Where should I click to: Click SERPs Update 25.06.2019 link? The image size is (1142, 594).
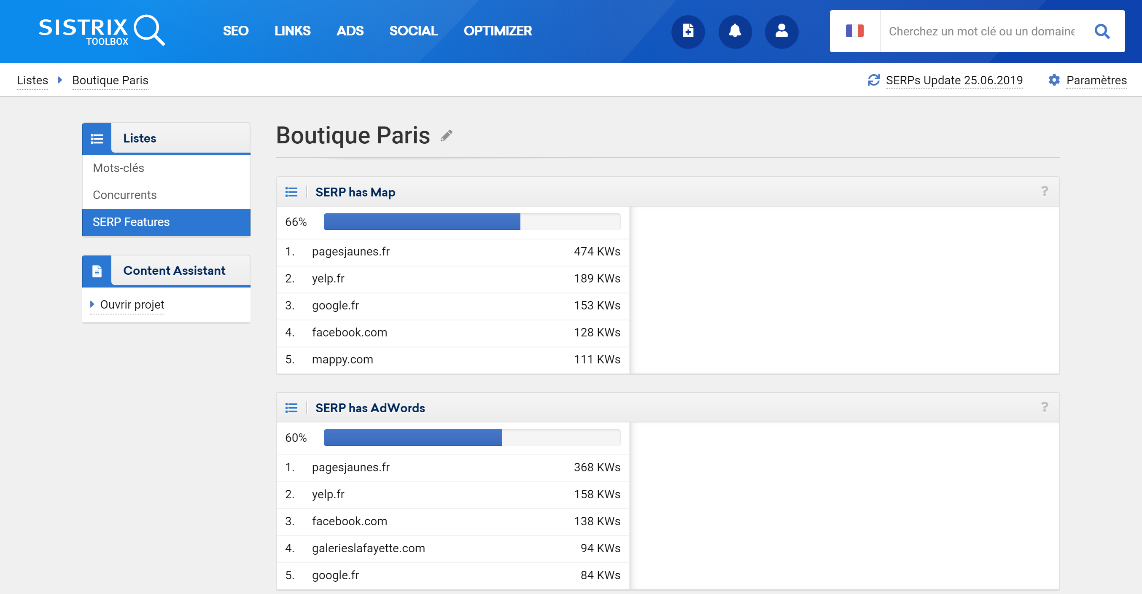[954, 80]
